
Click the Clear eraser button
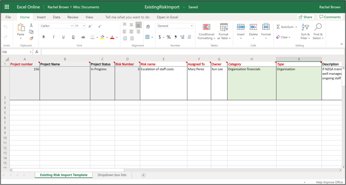pos(283,37)
